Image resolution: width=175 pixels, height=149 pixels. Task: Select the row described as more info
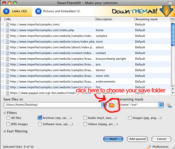tap(86, 76)
